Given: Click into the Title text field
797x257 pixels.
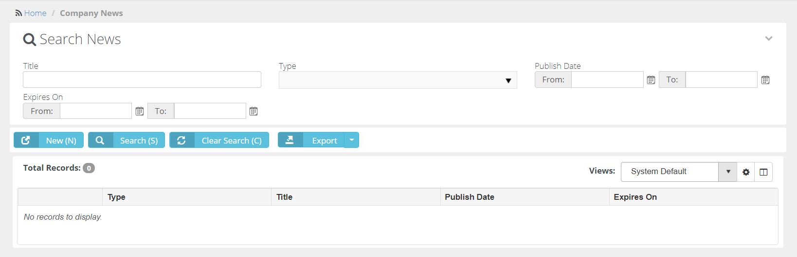Looking at the screenshot, I should pos(142,80).
